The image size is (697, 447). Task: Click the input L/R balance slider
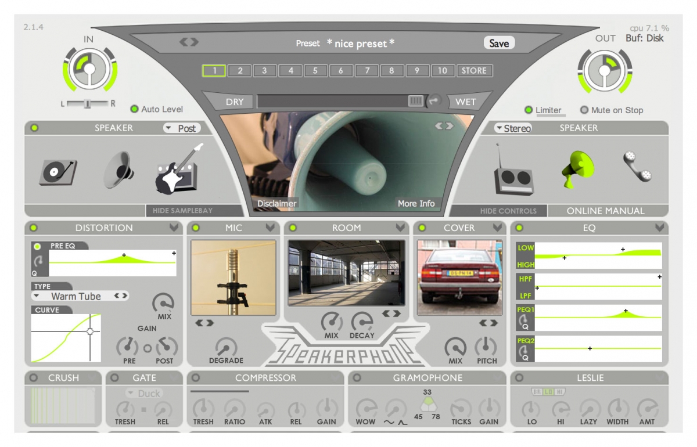(87, 103)
